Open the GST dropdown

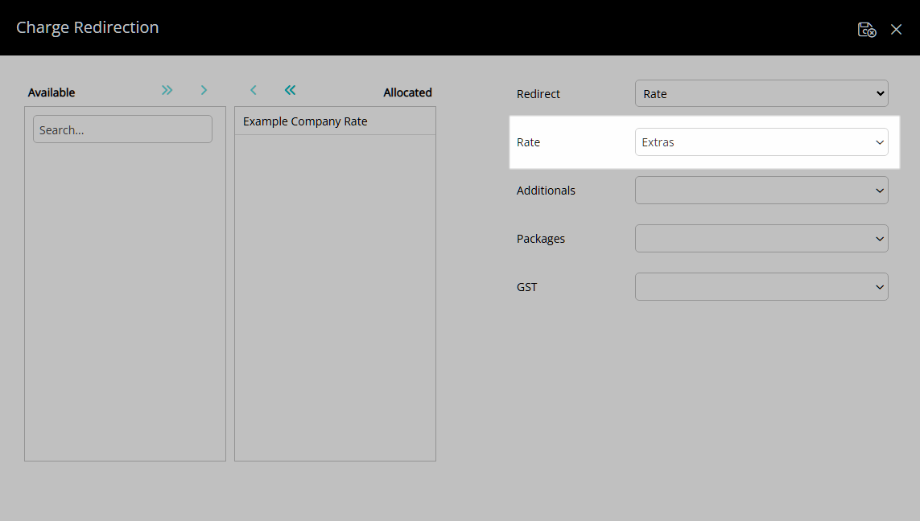(x=761, y=286)
